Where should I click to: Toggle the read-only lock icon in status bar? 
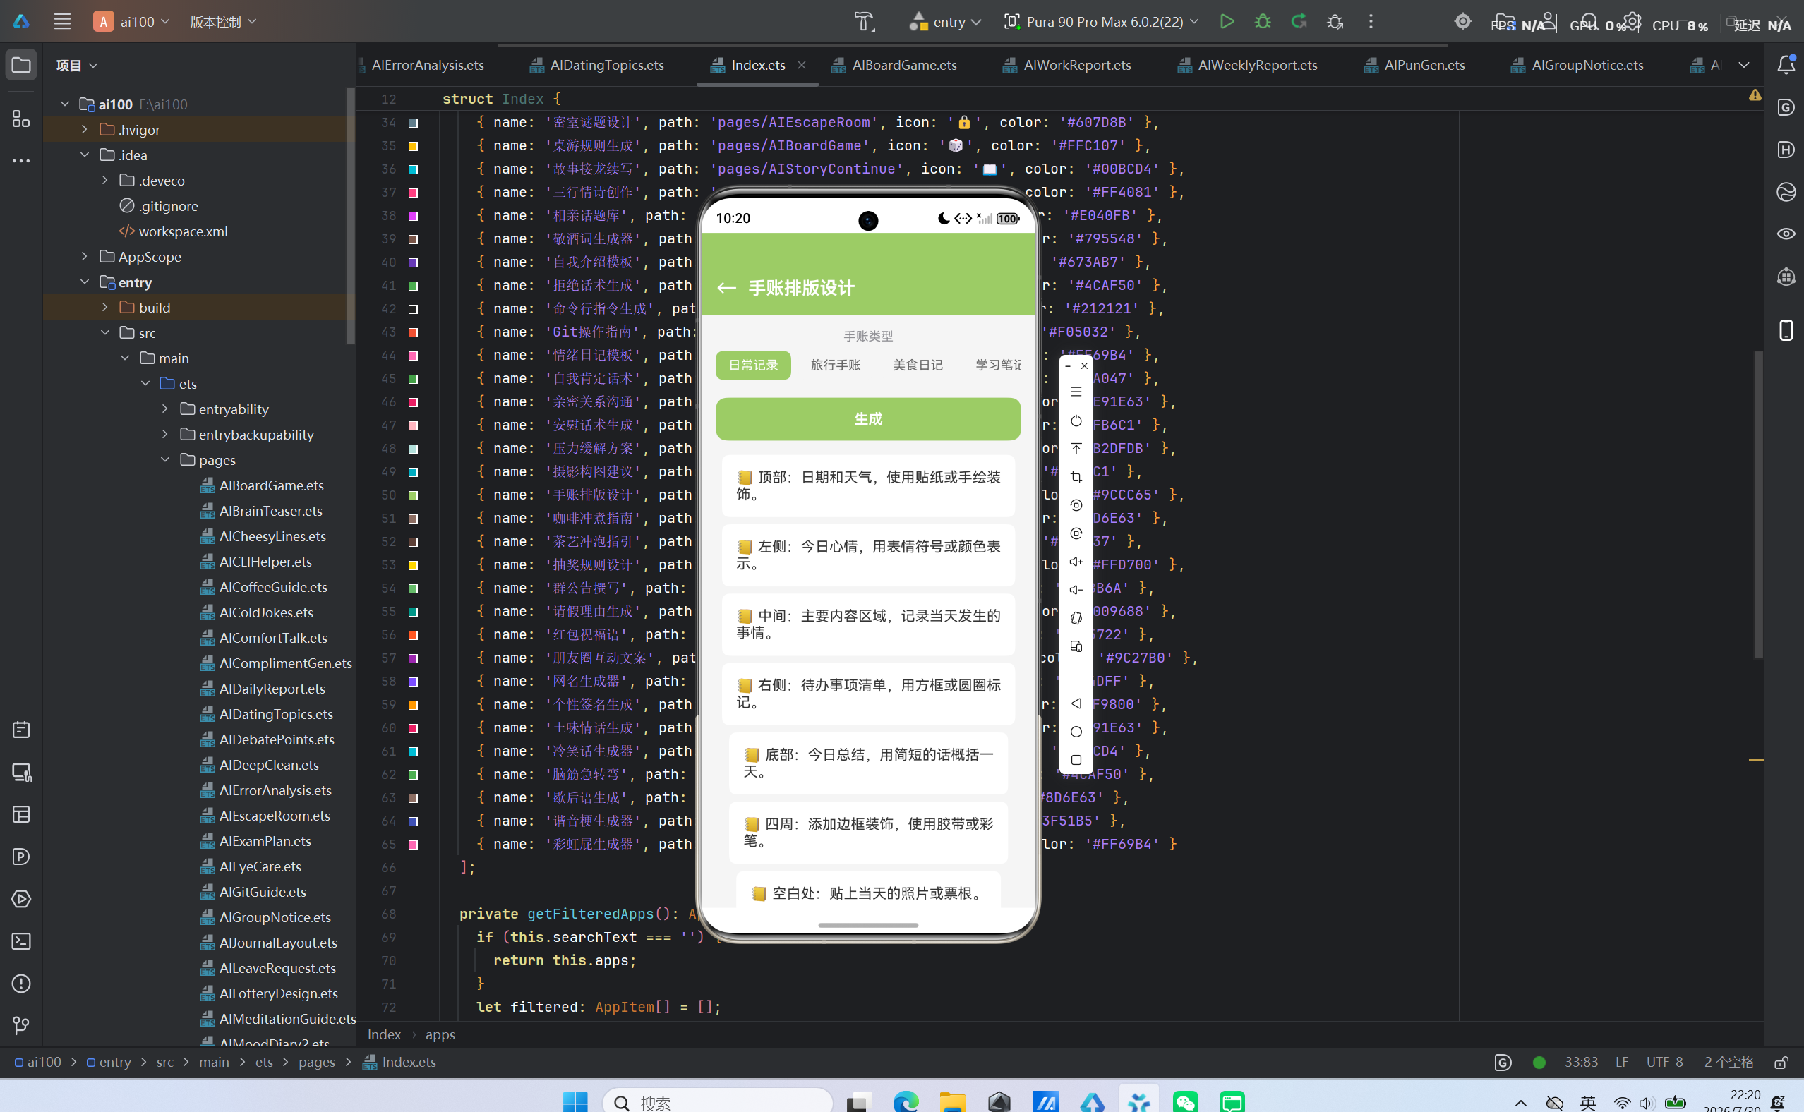[1782, 1062]
